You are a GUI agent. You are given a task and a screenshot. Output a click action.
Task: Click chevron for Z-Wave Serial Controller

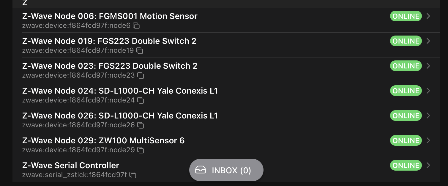coord(428,165)
